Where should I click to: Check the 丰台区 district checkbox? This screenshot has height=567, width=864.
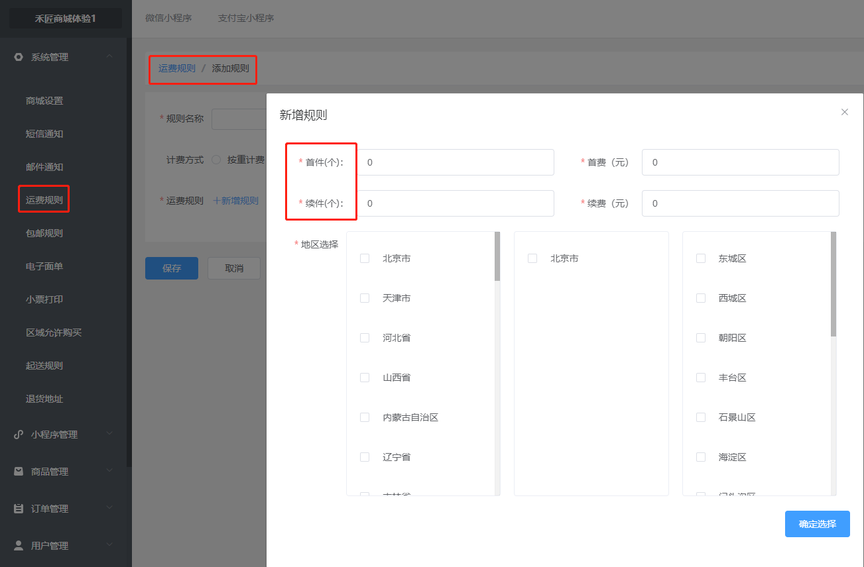point(701,378)
